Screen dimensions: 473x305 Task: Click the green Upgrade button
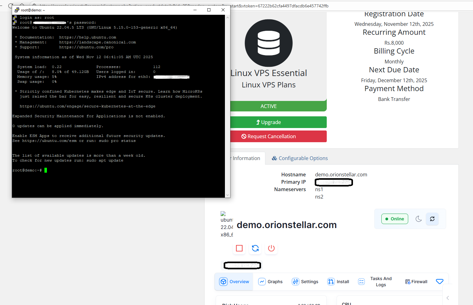[268, 122]
